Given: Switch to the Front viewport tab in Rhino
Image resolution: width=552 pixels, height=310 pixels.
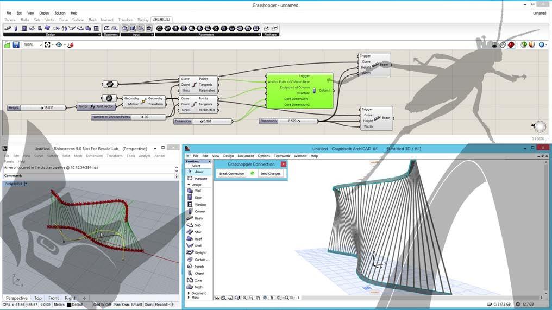Looking at the screenshot, I should coord(53,298).
